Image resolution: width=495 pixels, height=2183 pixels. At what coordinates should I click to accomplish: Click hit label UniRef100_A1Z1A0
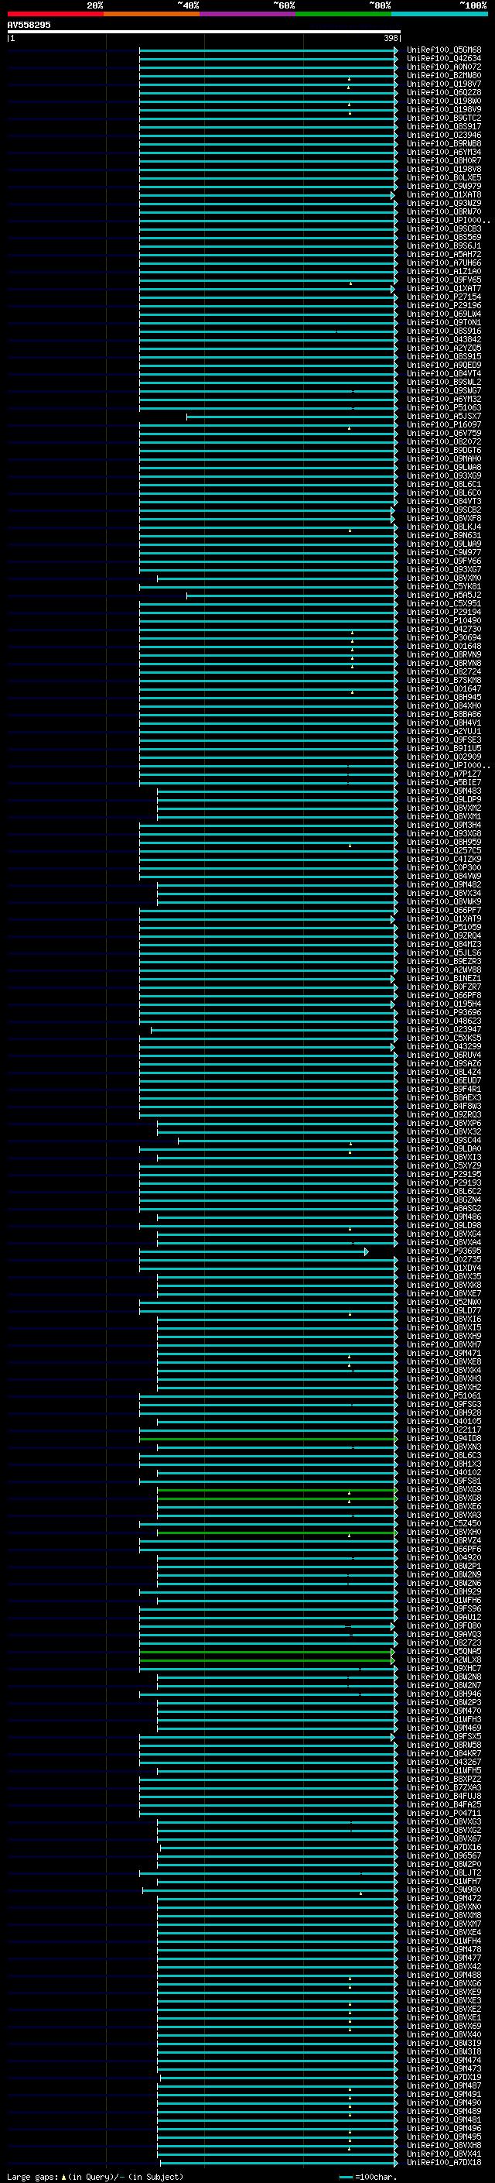pos(444,271)
